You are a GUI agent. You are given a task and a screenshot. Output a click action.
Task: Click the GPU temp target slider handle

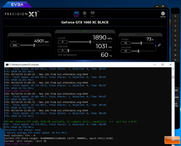[138, 51]
